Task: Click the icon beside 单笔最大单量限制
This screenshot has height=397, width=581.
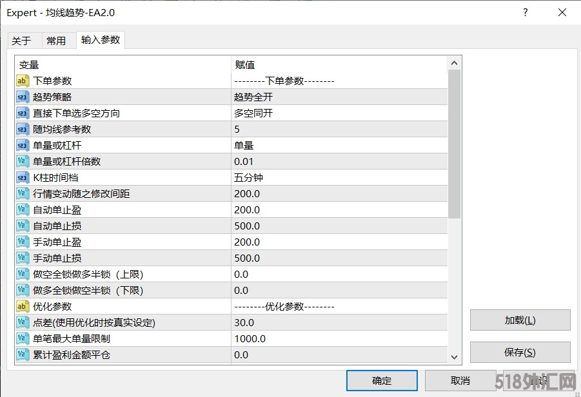Action: tap(23, 338)
